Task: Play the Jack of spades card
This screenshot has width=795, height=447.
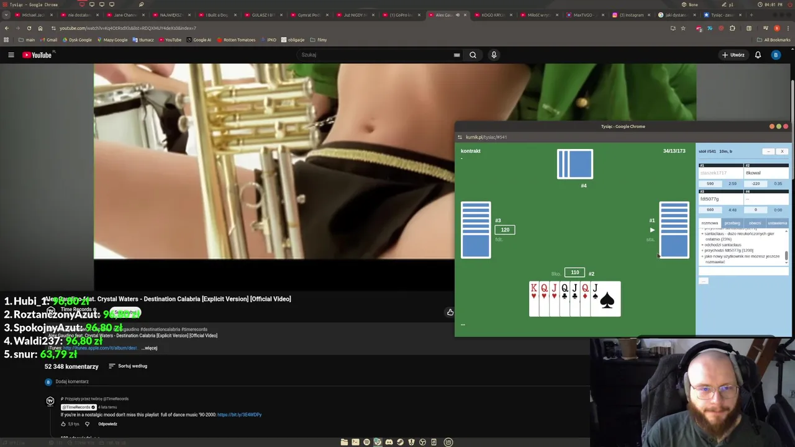Action: [607, 299]
